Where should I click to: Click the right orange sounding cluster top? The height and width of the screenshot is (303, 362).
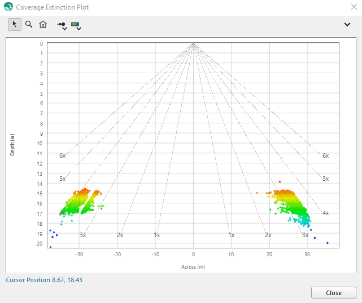coord(284,193)
